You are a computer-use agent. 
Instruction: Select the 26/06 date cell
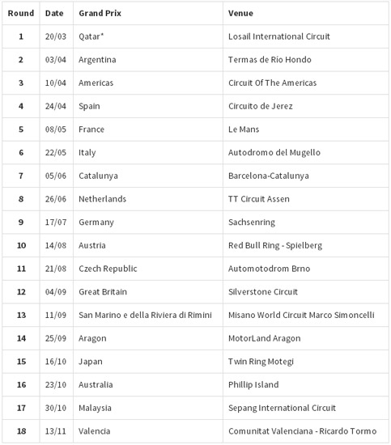[x=56, y=199]
